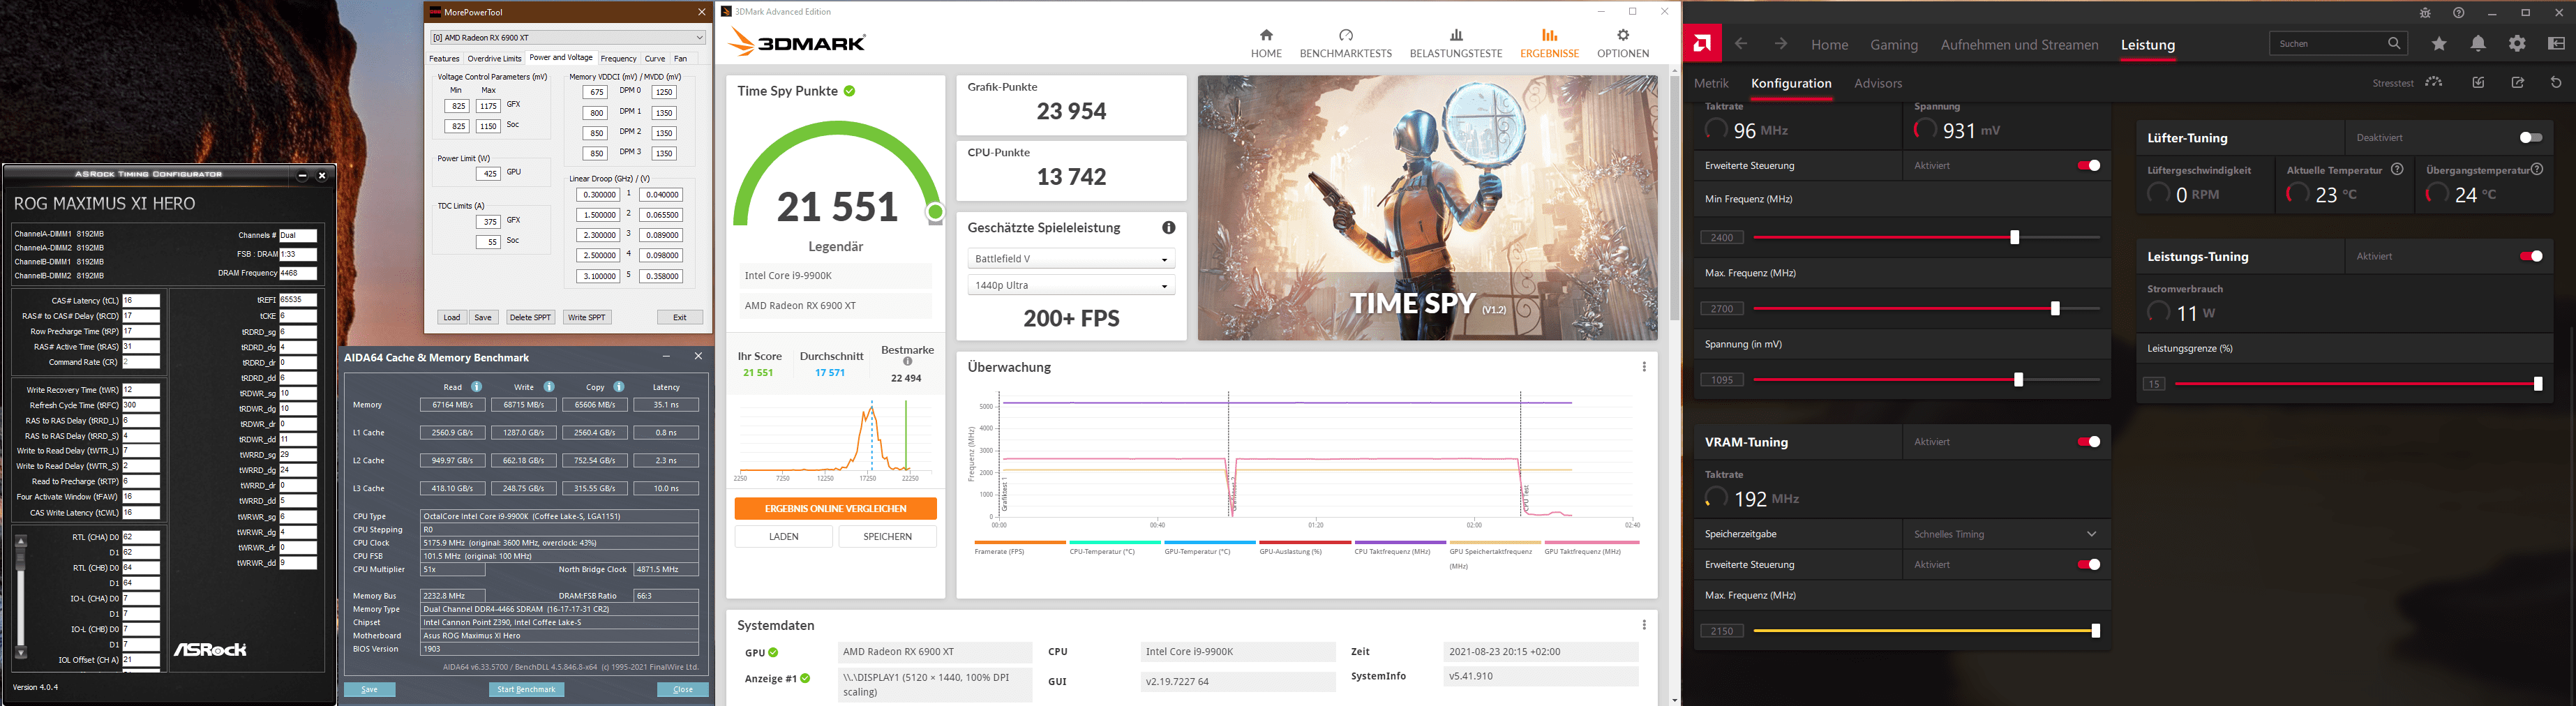Load a tuning profile with the import icon
This screenshot has height=706, width=2576.
click(2478, 82)
